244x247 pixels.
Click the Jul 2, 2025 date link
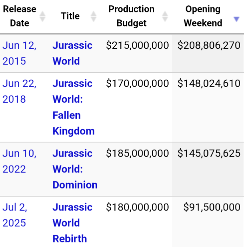tap(14, 215)
